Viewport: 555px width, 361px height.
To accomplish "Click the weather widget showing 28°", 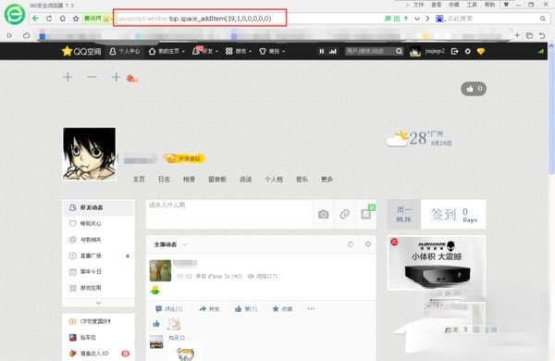I will coord(419,139).
